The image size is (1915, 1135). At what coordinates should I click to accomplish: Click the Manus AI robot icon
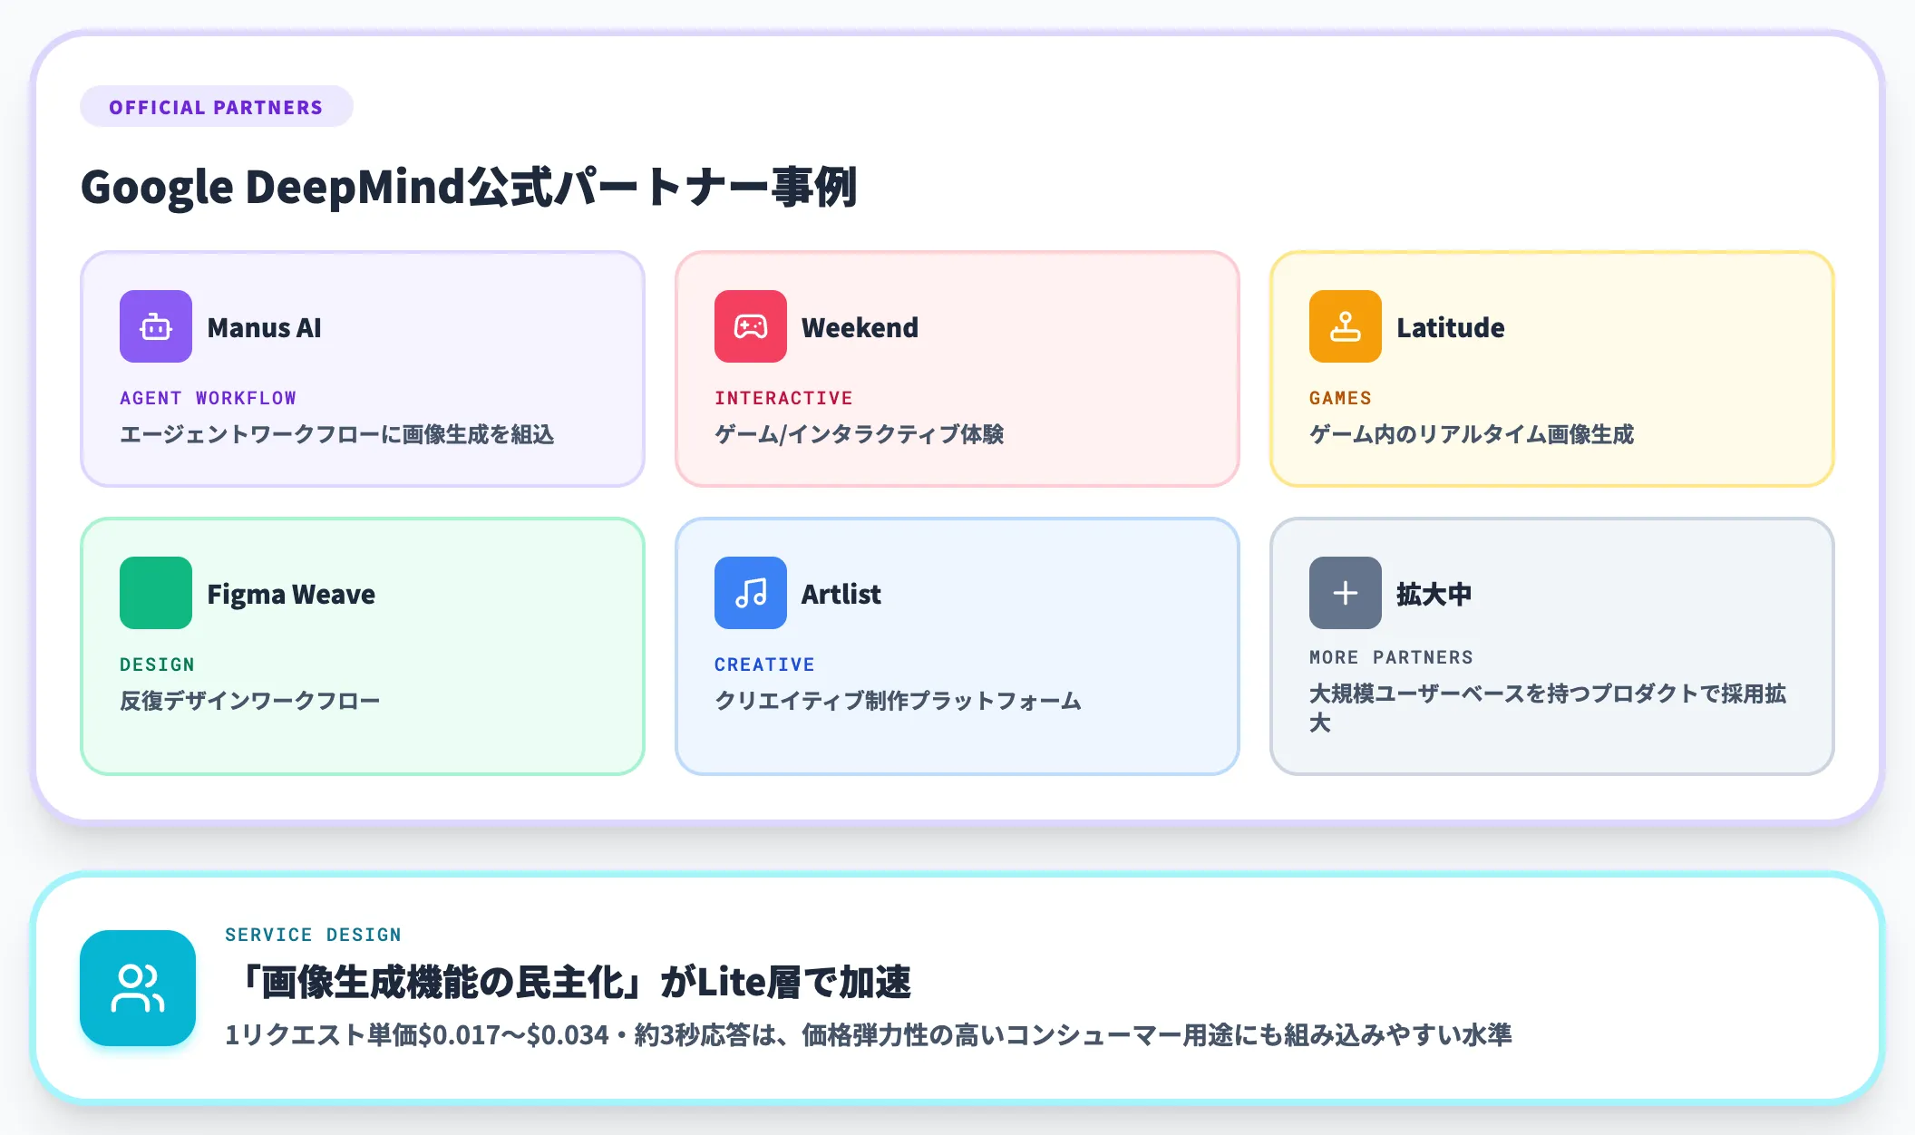coord(156,326)
